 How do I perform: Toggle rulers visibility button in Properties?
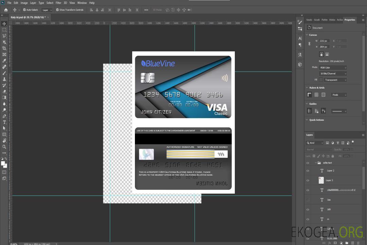(310, 95)
